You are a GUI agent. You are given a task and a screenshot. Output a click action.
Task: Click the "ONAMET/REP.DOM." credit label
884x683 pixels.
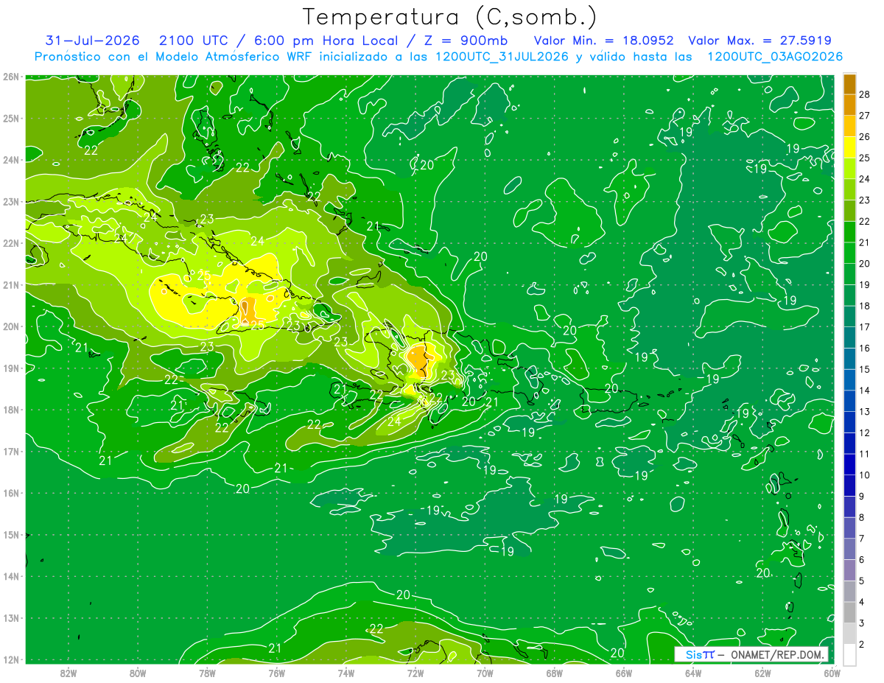778,654
